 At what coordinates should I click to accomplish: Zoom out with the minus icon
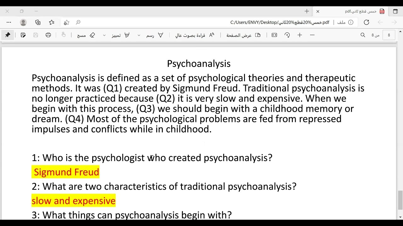pyautogui.click(x=312, y=35)
